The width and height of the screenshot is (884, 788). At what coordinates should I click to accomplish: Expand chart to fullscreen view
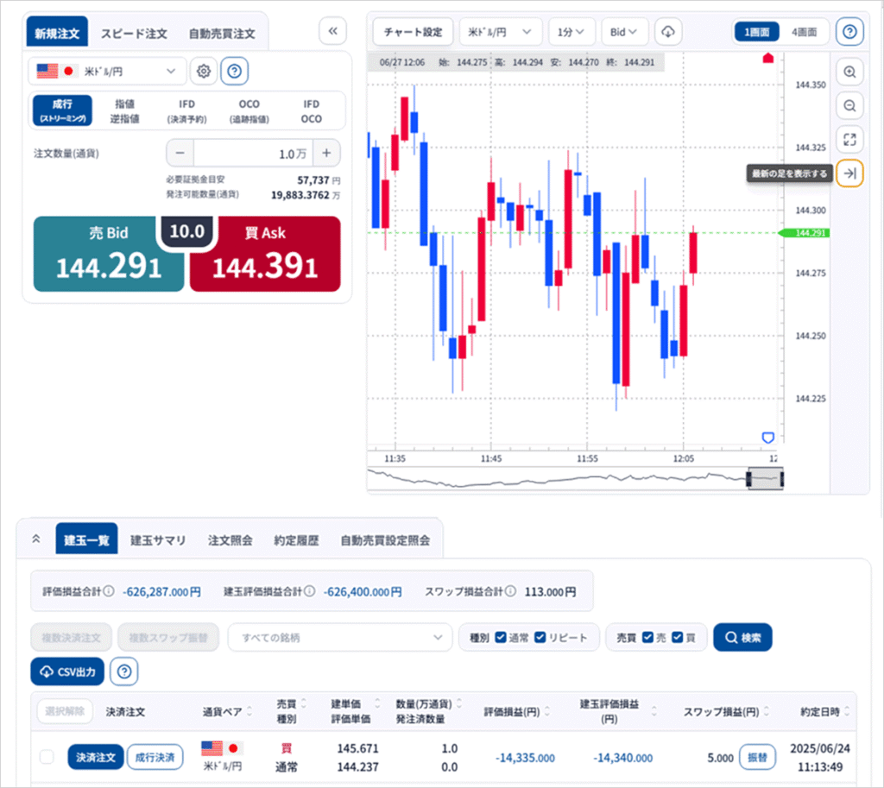tap(849, 139)
